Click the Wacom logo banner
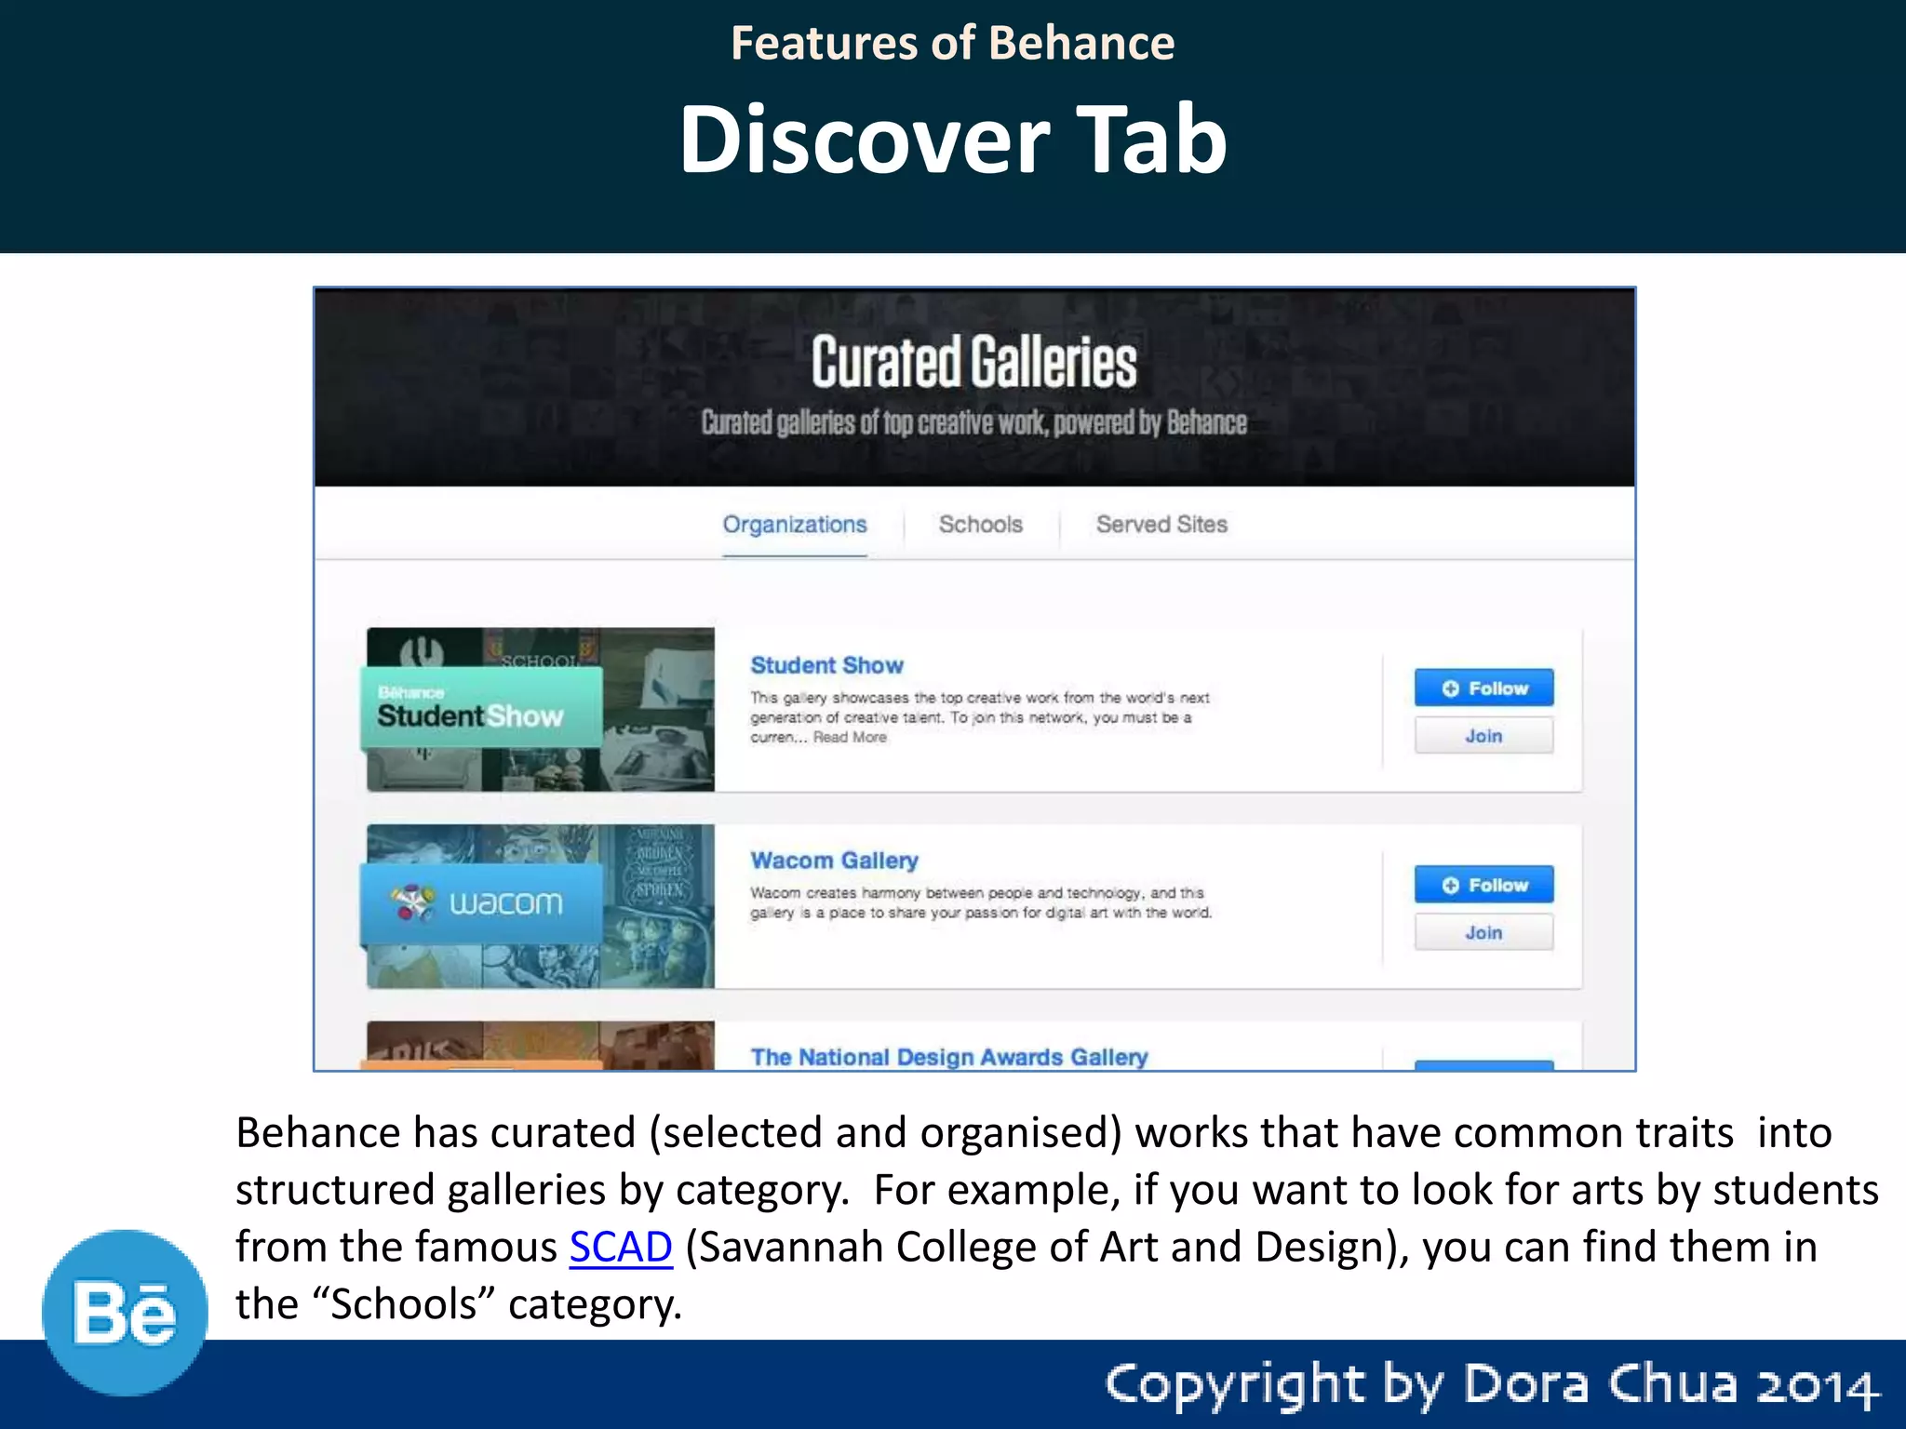Viewport: 1906px width, 1429px height. pyautogui.click(x=480, y=903)
